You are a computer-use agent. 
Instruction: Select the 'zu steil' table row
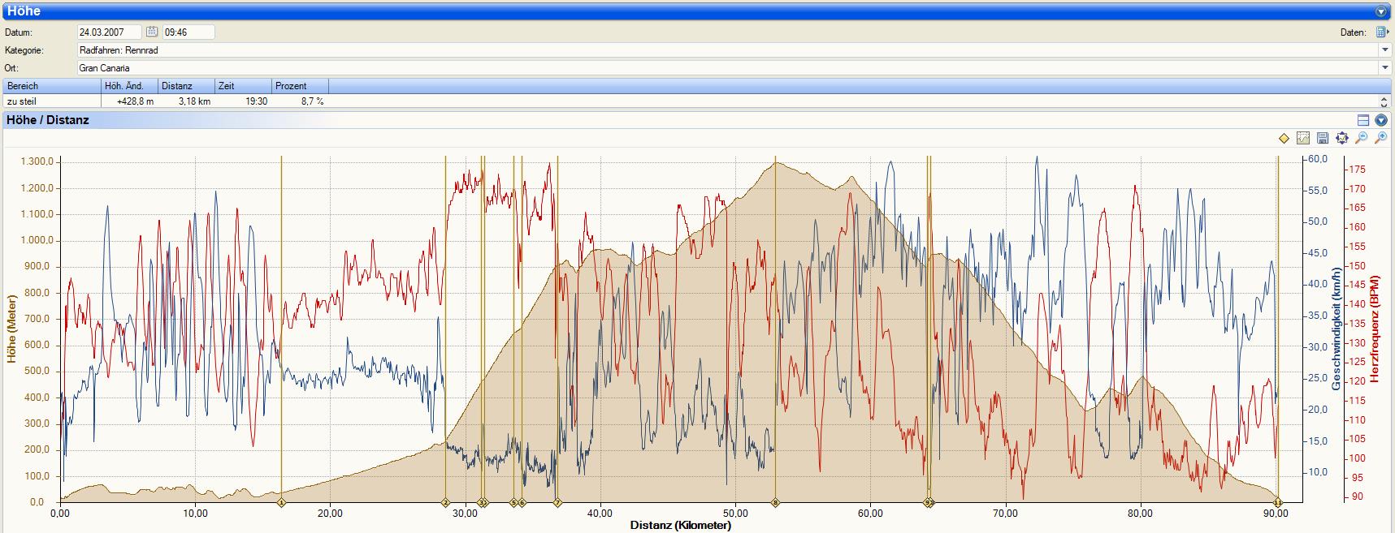tap(162, 101)
